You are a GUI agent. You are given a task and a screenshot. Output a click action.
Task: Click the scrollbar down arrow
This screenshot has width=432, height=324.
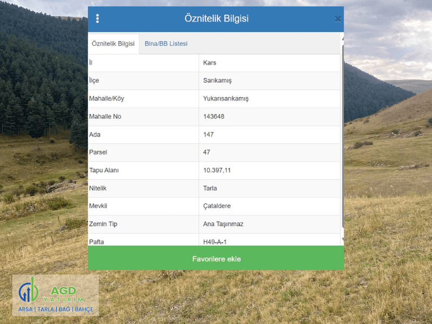pos(342,241)
